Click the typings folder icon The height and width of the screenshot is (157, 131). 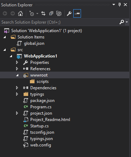(26, 94)
